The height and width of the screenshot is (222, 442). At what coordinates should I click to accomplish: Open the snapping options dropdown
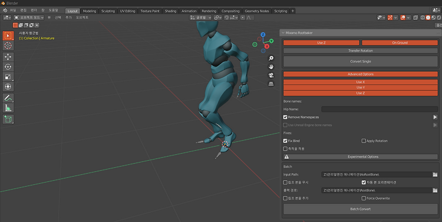tap(234, 18)
